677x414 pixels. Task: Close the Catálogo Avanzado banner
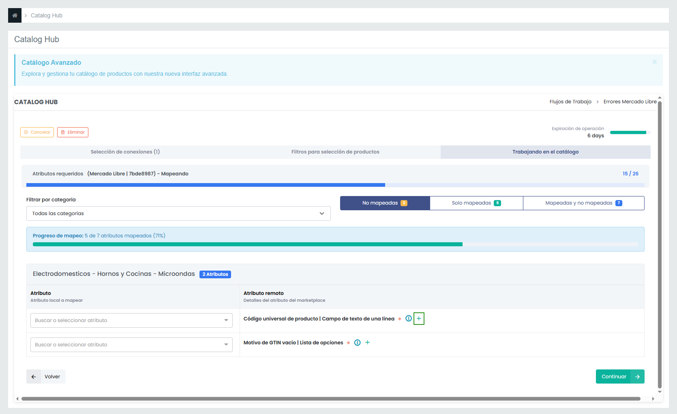tap(654, 62)
